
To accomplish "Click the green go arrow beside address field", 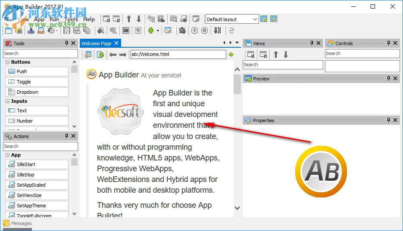I will coord(231,54).
